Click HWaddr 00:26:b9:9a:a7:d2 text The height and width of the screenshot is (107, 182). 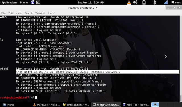tap(69, 17)
